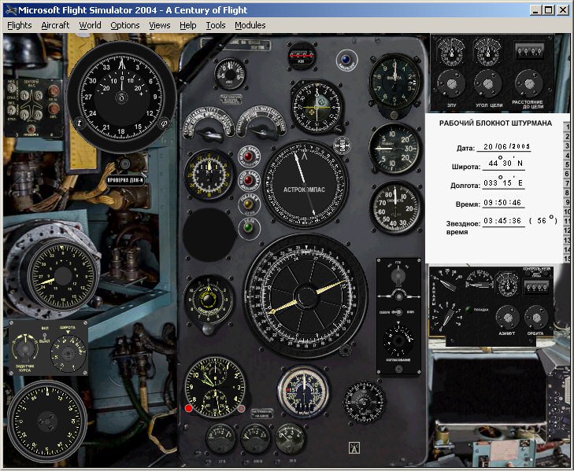Screen dimensions: 574x471
Task: Turn the УГОЛ ЦЕЛИ knob
Action: click(487, 83)
